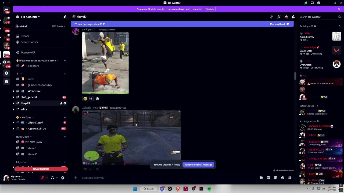
Task: Open headphone output options dropdown arrow
Action: [57, 178]
